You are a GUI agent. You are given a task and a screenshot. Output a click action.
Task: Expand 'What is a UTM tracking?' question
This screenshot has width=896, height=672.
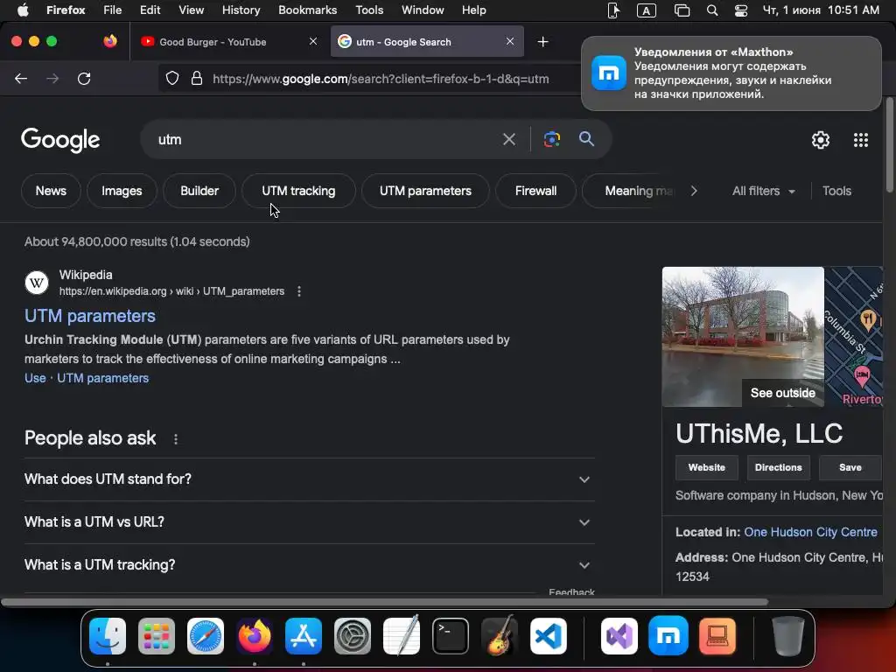coord(309,565)
